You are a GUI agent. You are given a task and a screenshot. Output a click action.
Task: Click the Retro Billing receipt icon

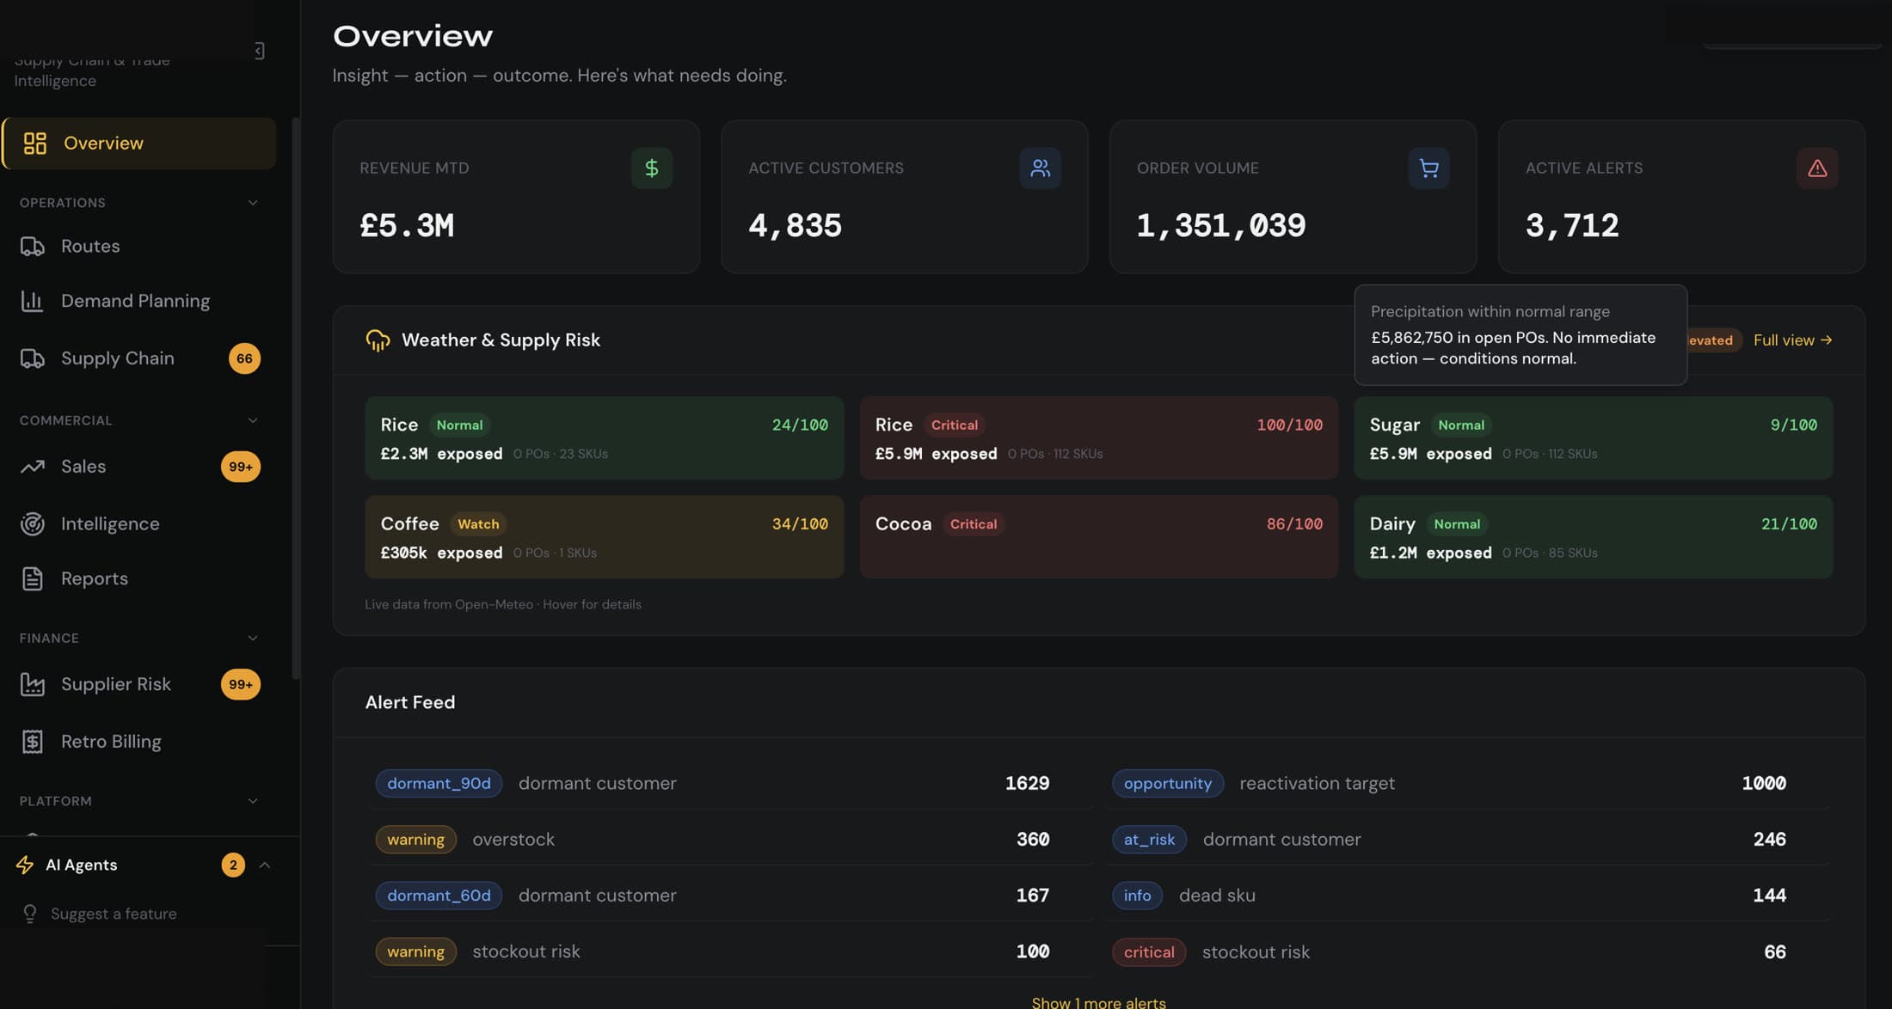pos(33,741)
